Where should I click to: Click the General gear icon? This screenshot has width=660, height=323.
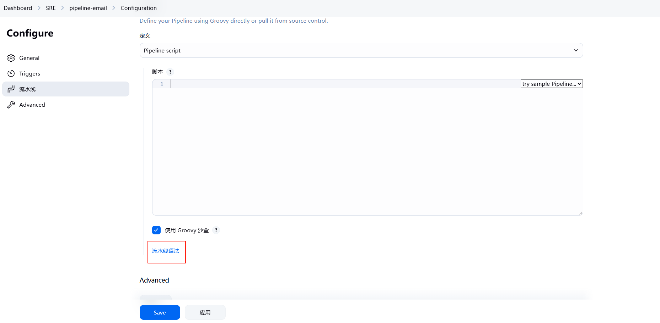[x=11, y=58]
